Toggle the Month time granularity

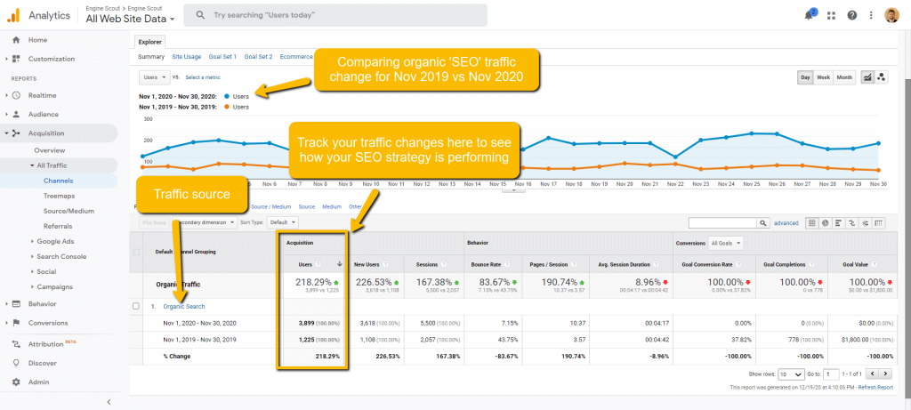tap(844, 77)
